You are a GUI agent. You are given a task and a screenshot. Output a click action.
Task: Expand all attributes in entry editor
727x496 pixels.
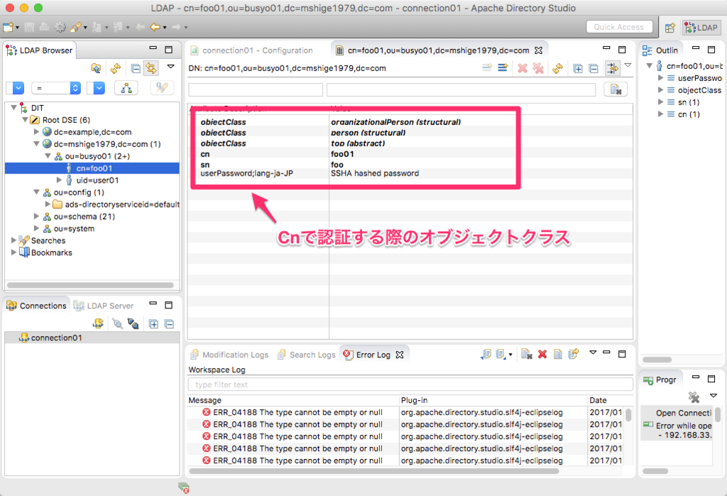(x=578, y=69)
